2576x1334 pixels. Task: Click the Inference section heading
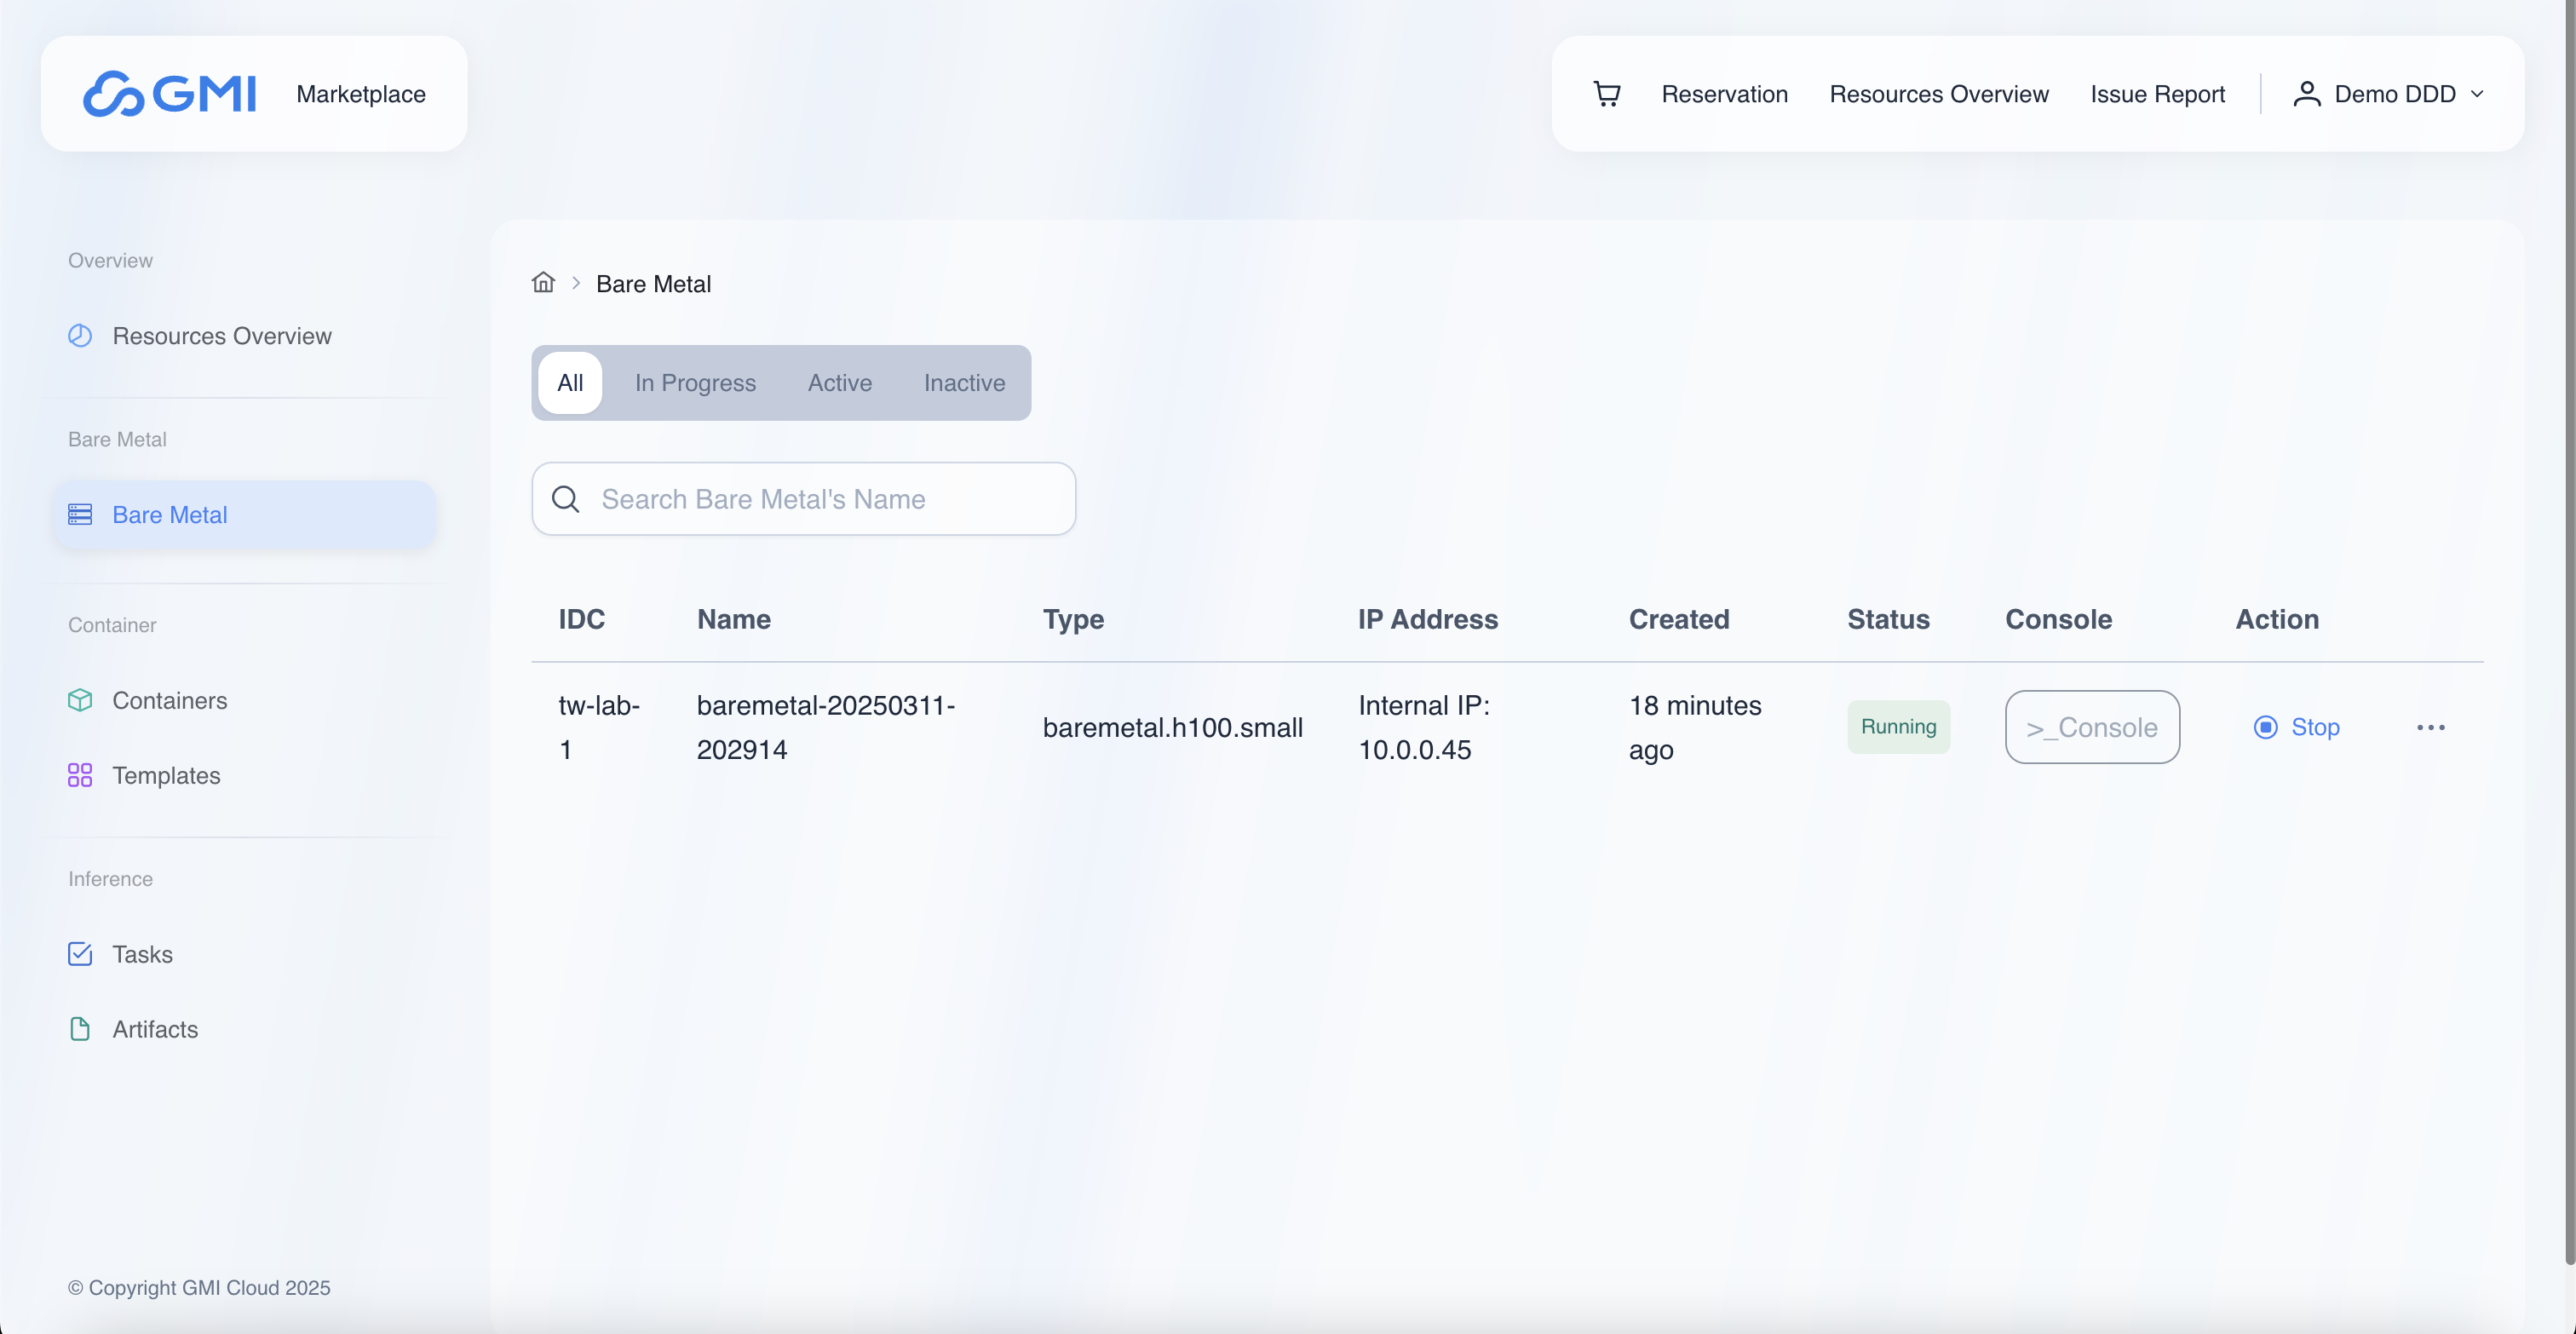click(x=110, y=879)
